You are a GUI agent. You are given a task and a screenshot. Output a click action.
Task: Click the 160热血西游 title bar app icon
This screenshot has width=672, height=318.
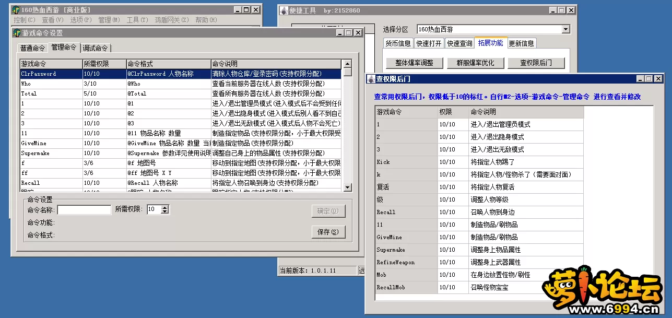pos(16,10)
